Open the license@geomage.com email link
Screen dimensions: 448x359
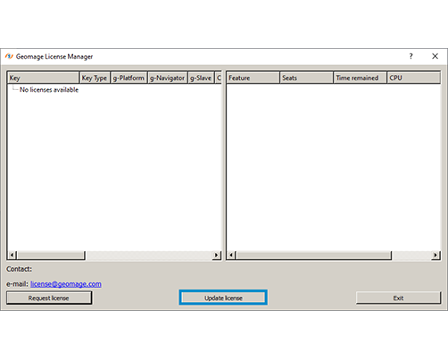(66, 284)
